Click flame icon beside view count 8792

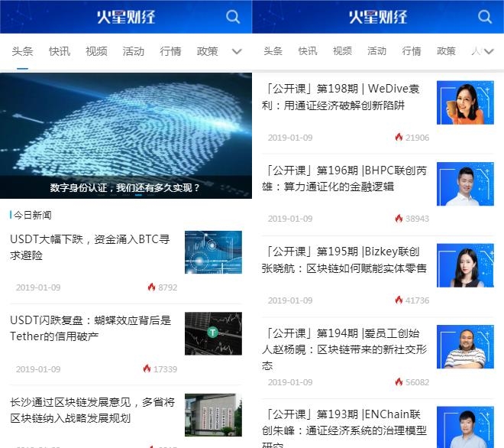pos(151,287)
